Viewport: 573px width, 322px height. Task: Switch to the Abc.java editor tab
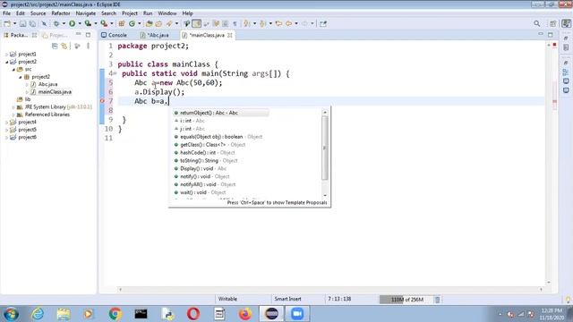click(x=155, y=35)
